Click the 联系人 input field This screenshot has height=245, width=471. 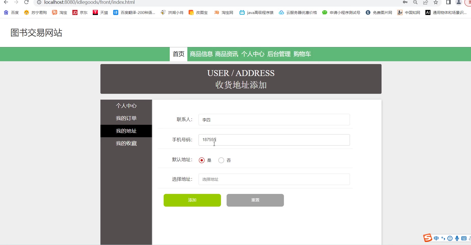point(274,120)
